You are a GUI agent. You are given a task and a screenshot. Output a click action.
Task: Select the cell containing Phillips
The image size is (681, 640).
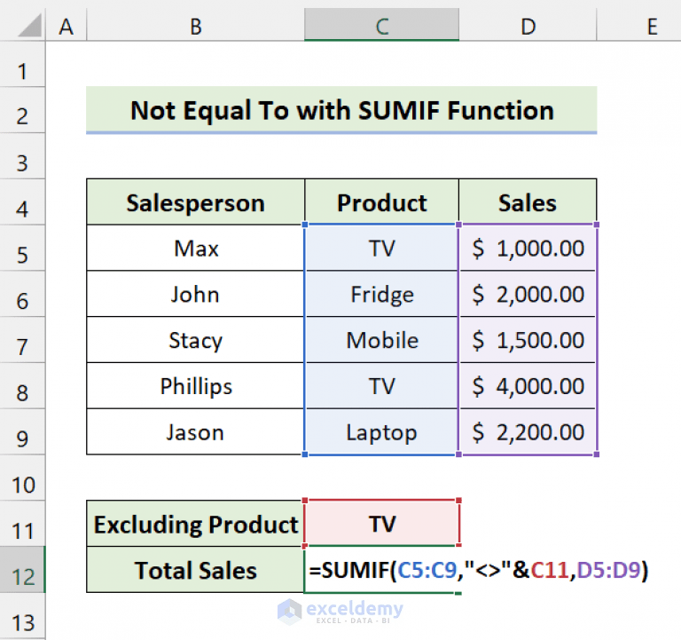pos(195,386)
